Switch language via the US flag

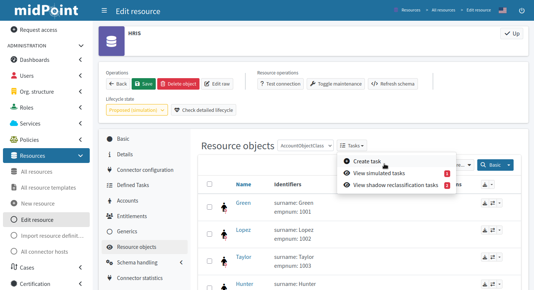pyautogui.click(x=502, y=10)
